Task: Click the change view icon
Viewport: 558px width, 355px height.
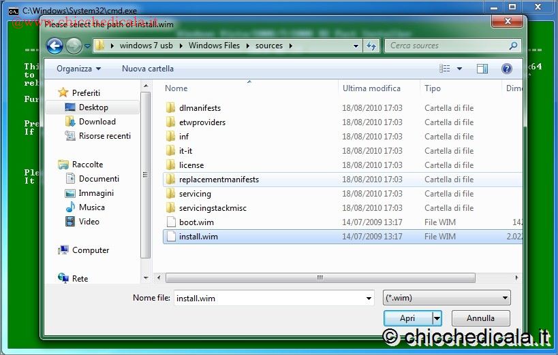Action: click(445, 69)
